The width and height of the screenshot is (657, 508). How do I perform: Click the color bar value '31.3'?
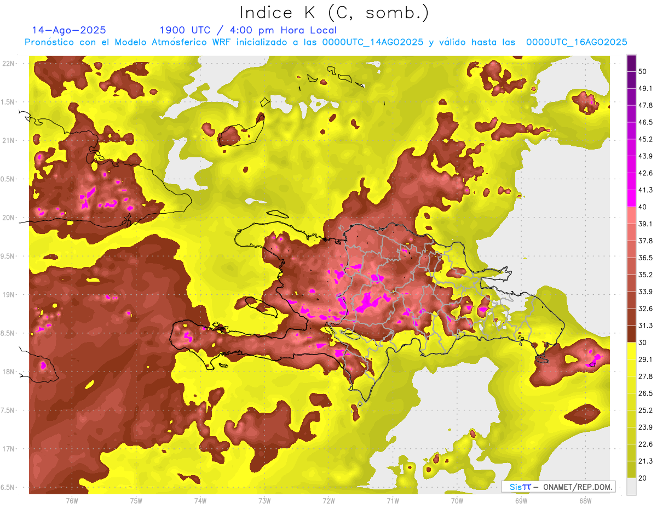click(x=646, y=326)
